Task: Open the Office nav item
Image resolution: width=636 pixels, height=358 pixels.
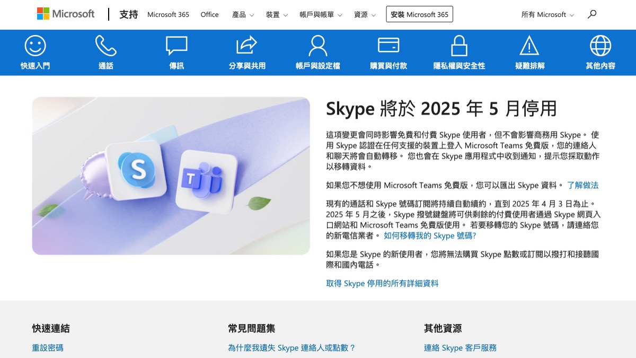Action: [x=210, y=15]
